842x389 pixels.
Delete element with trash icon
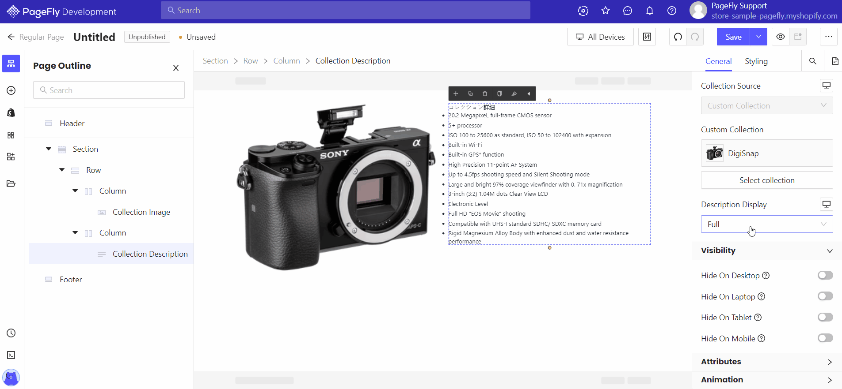click(485, 94)
